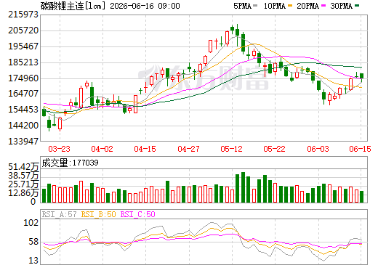Click the 12.86万 volume axis label
Viewport: 378px width, 265px height.
(x=23, y=193)
